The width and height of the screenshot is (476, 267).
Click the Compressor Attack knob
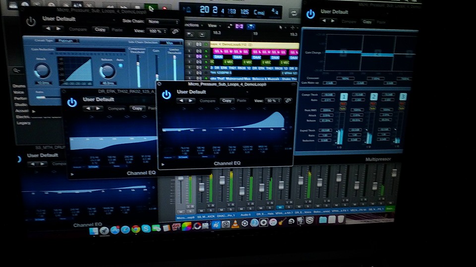(x=43, y=71)
